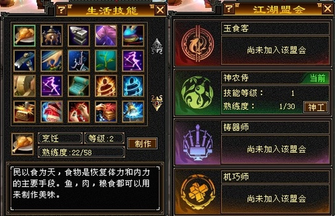Viewport: 335px width, 216px height.
Task: Select the 机巧师 guild entry
Action: coord(252,192)
